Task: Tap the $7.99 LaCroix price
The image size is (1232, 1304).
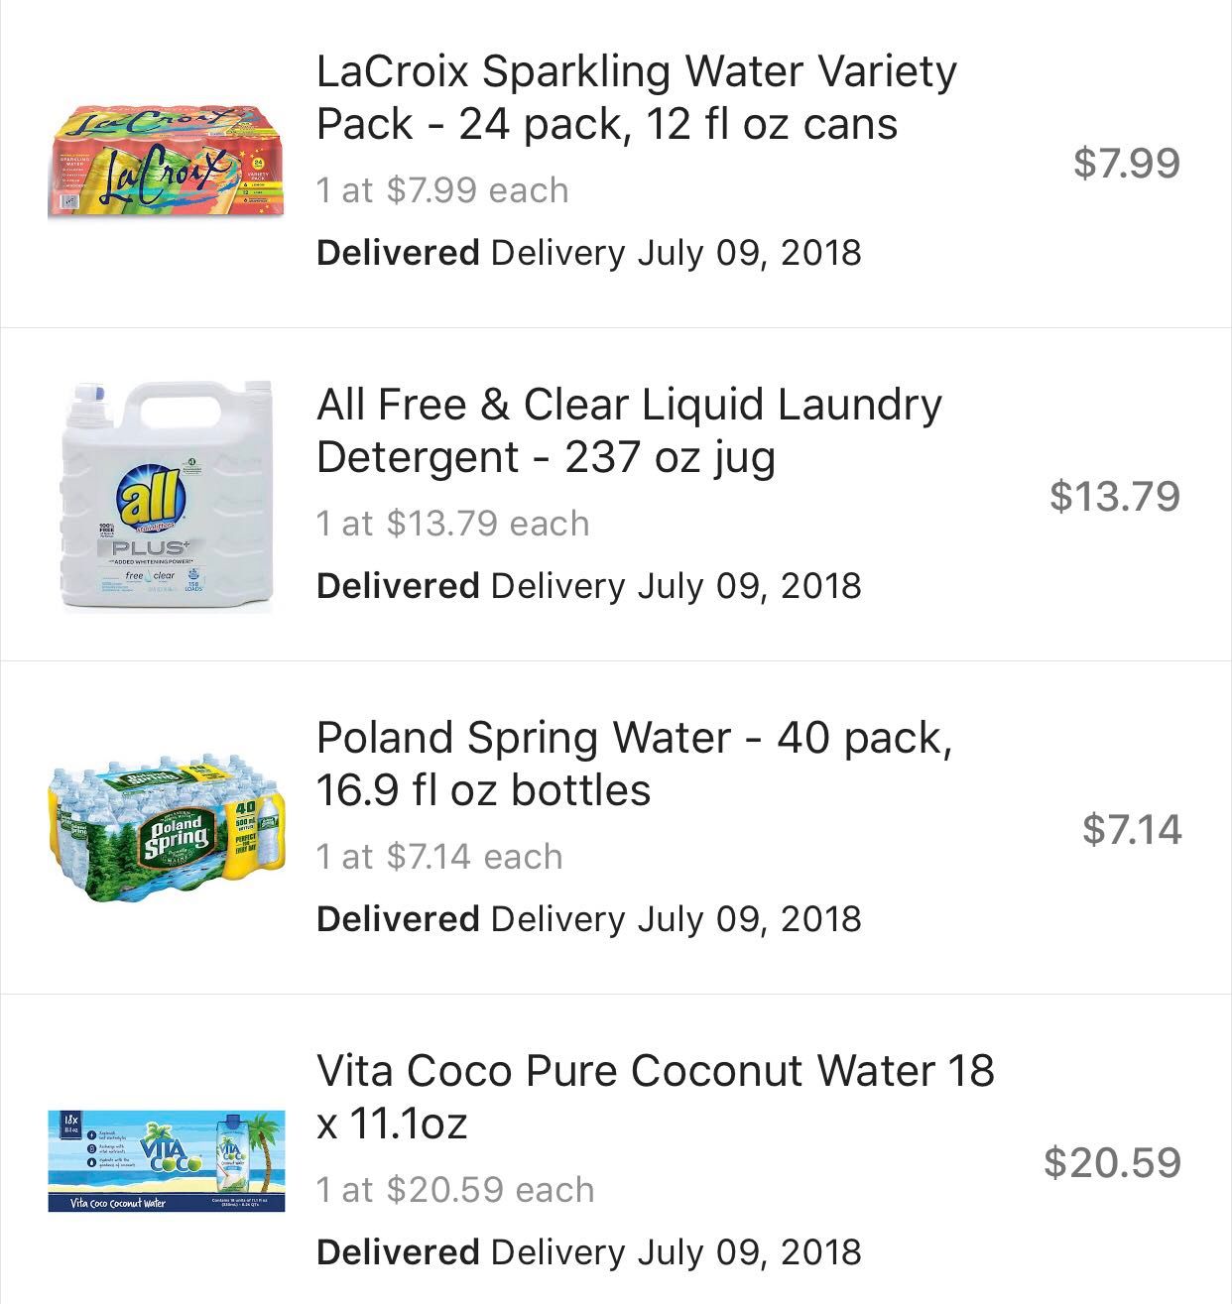Action: point(1127,163)
